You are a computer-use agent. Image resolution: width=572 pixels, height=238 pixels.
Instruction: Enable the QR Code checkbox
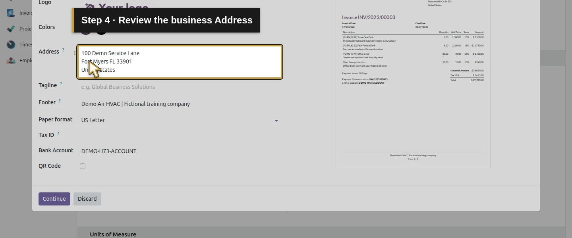coord(83,166)
